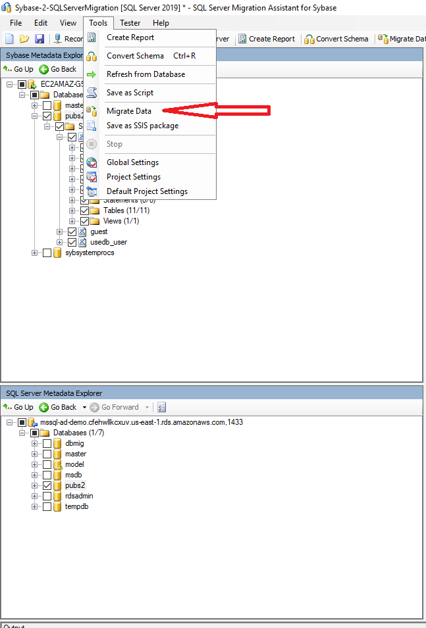Expand the dbmig database node

(x=34, y=443)
